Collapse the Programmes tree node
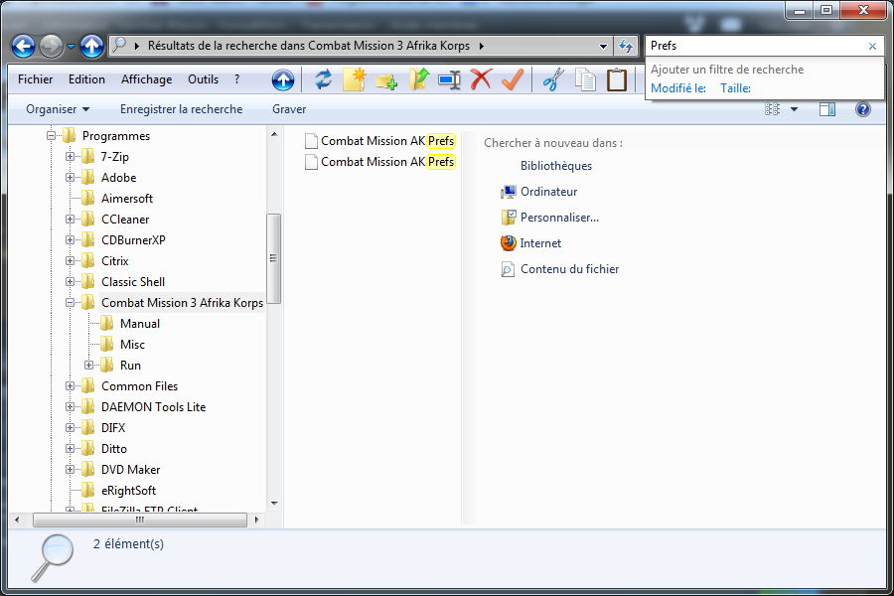 pos(51,136)
